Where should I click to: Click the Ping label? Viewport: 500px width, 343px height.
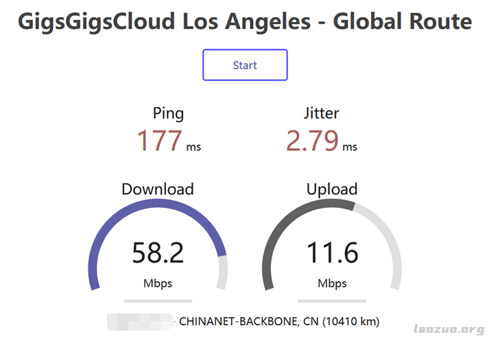[168, 113]
